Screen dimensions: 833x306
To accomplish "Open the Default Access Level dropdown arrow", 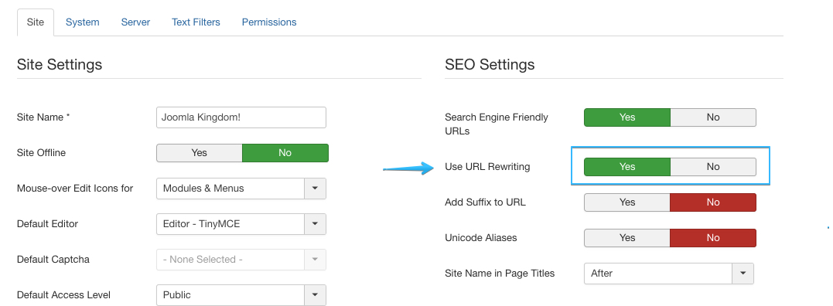I will pyautogui.click(x=315, y=295).
